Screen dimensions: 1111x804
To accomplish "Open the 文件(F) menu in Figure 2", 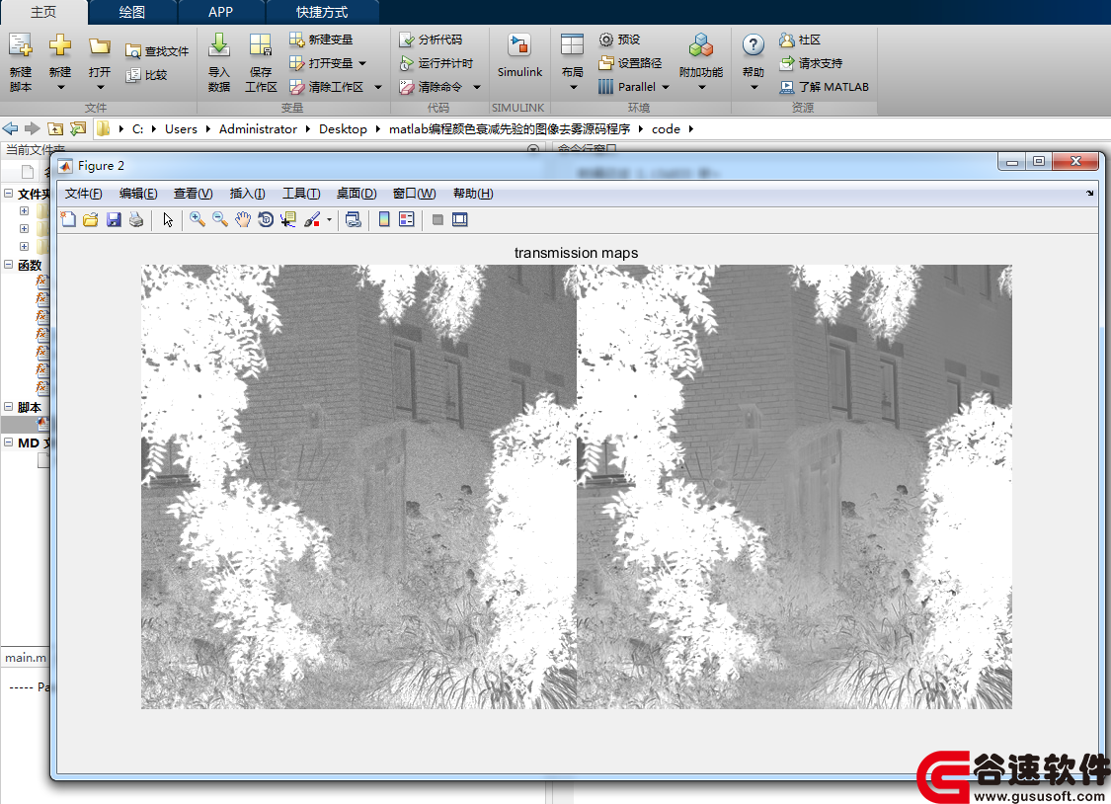I will click(84, 194).
